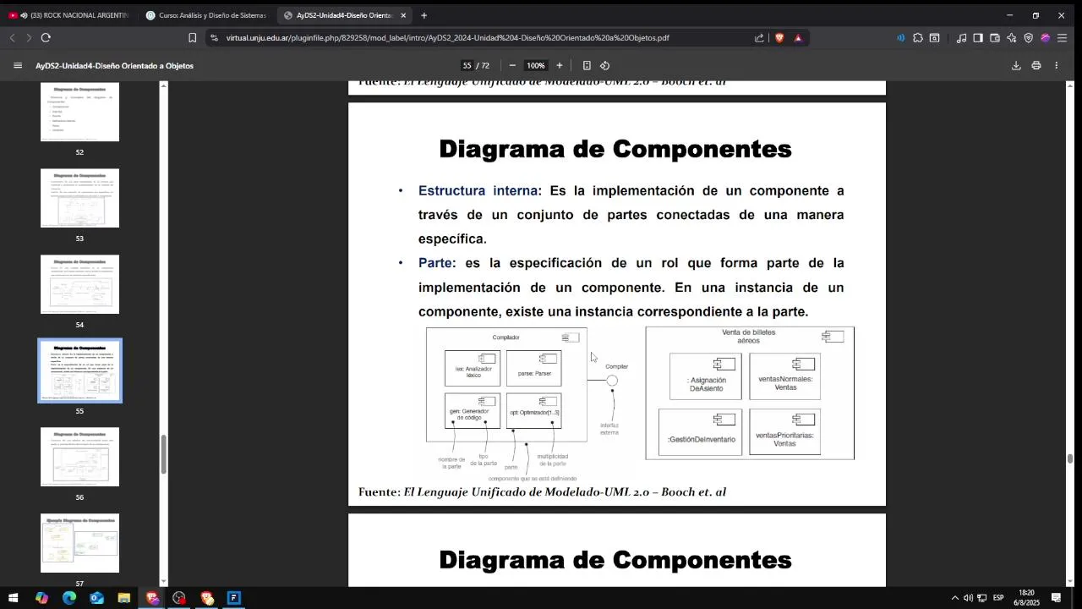Click the 'Estructura interna' term in the slide

pos(478,190)
